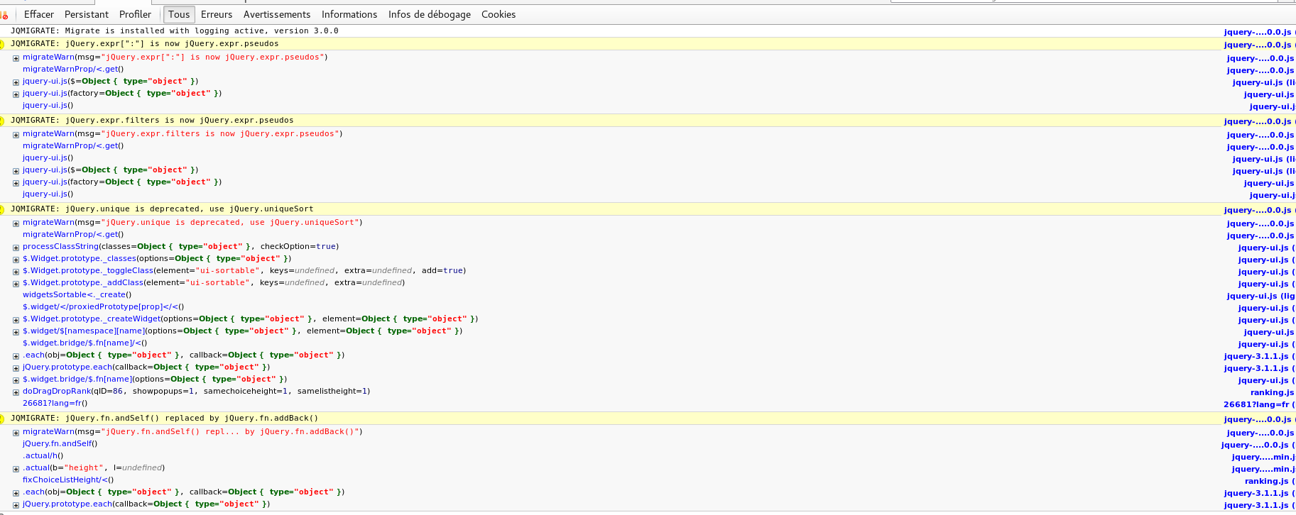
Task: Click the Break on All Errors icon
Action: coord(4,15)
